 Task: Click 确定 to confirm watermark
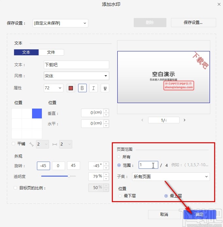(200, 214)
